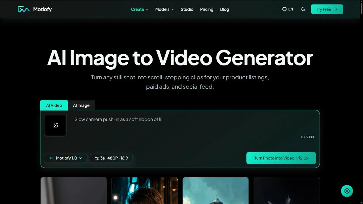Image resolution: width=363 pixels, height=204 pixels.
Task: Open the globe language selector icon
Action: tap(284, 9)
